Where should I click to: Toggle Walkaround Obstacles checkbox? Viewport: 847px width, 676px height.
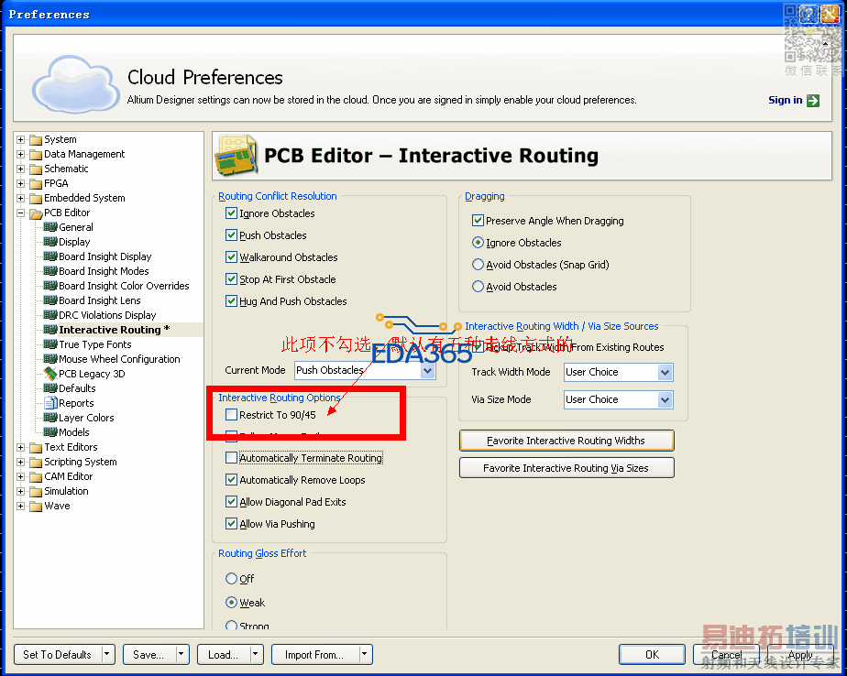(x=231, y=257)
